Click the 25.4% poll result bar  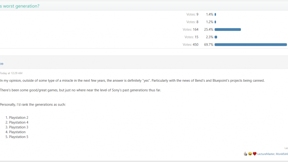[228, 30]
